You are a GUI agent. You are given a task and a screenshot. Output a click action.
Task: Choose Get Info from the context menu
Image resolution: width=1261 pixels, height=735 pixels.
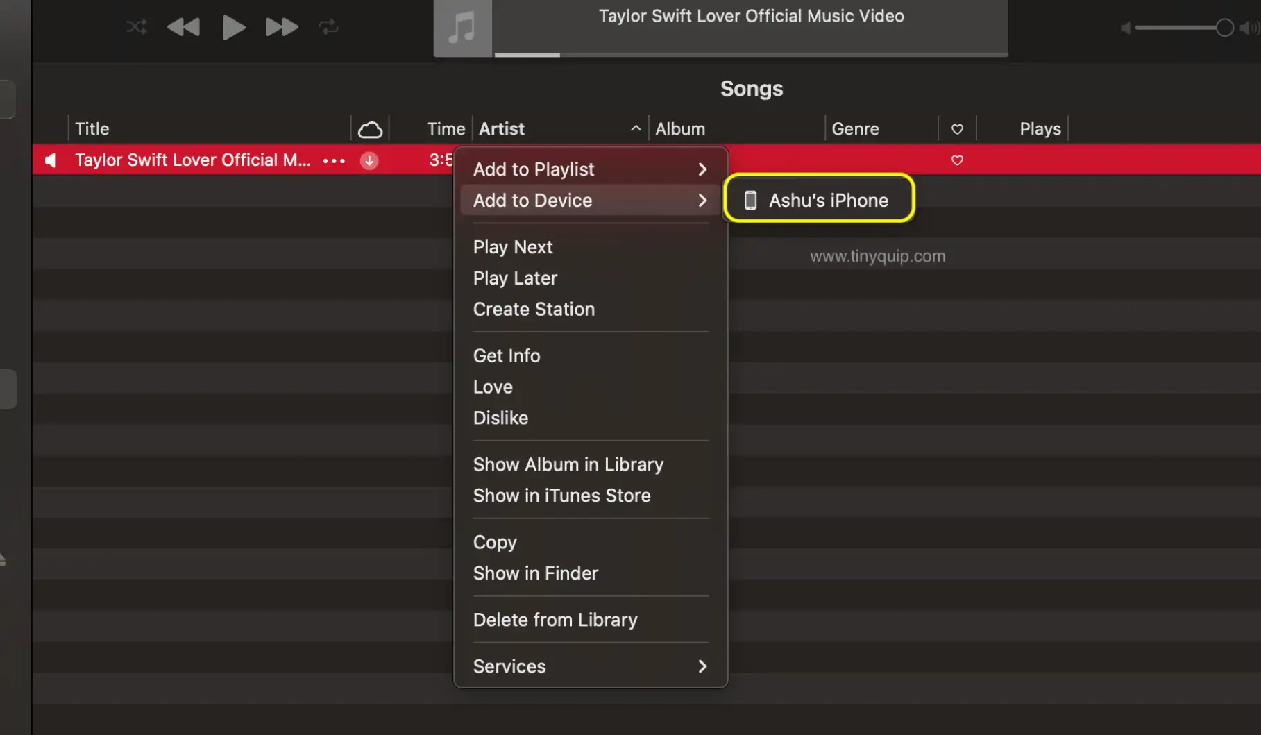pyautogui.click(x=507, y=355)
